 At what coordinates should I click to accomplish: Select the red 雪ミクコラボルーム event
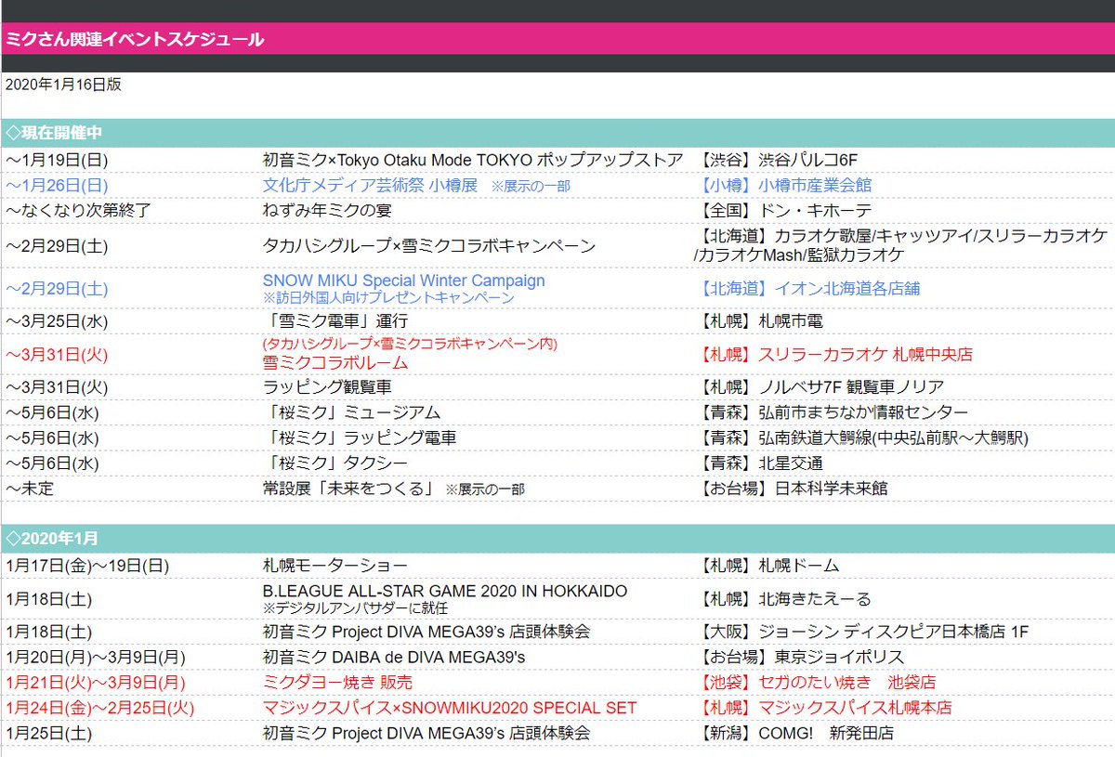335,363
